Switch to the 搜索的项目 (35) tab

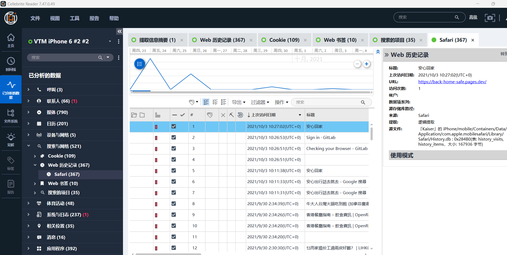point(398,40)
